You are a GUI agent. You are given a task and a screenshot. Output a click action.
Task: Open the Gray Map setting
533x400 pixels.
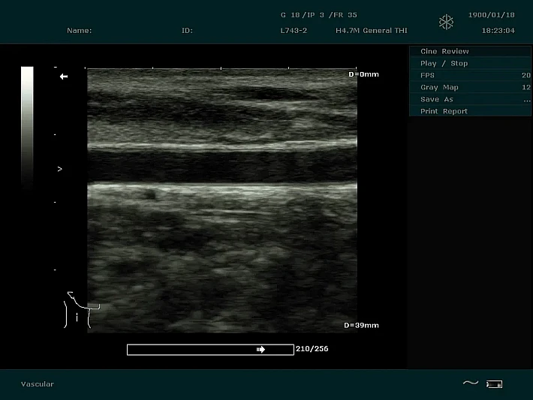[x=439, y=88]
